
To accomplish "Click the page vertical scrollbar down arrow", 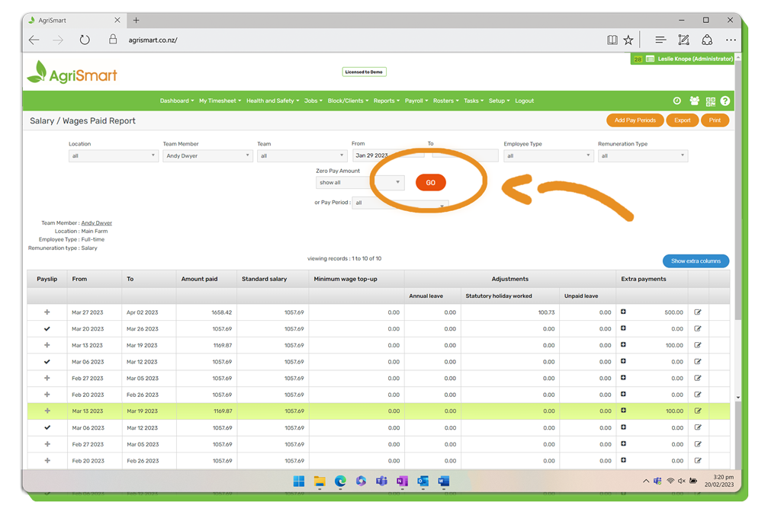I will pyautogui.click(x=738, y=398).
